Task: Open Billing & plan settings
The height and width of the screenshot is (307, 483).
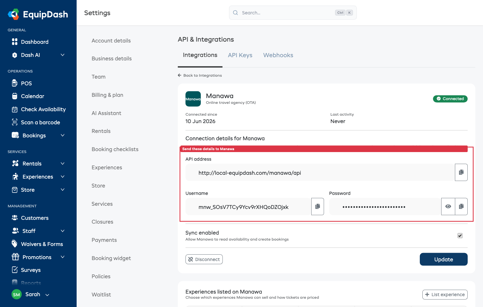Action: coord(107,95)
